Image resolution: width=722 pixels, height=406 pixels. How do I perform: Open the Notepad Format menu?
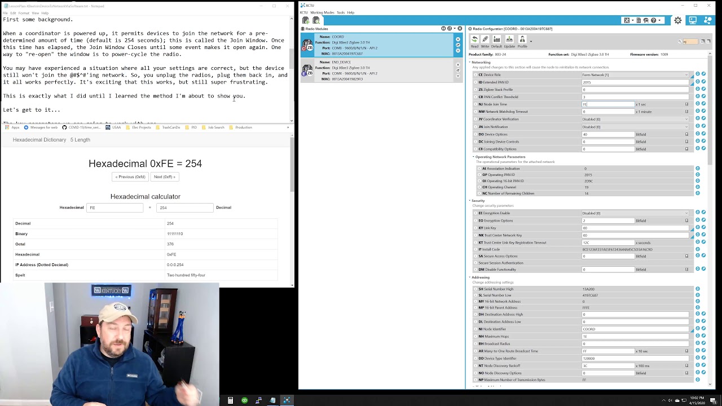click(x=24, y=13)
